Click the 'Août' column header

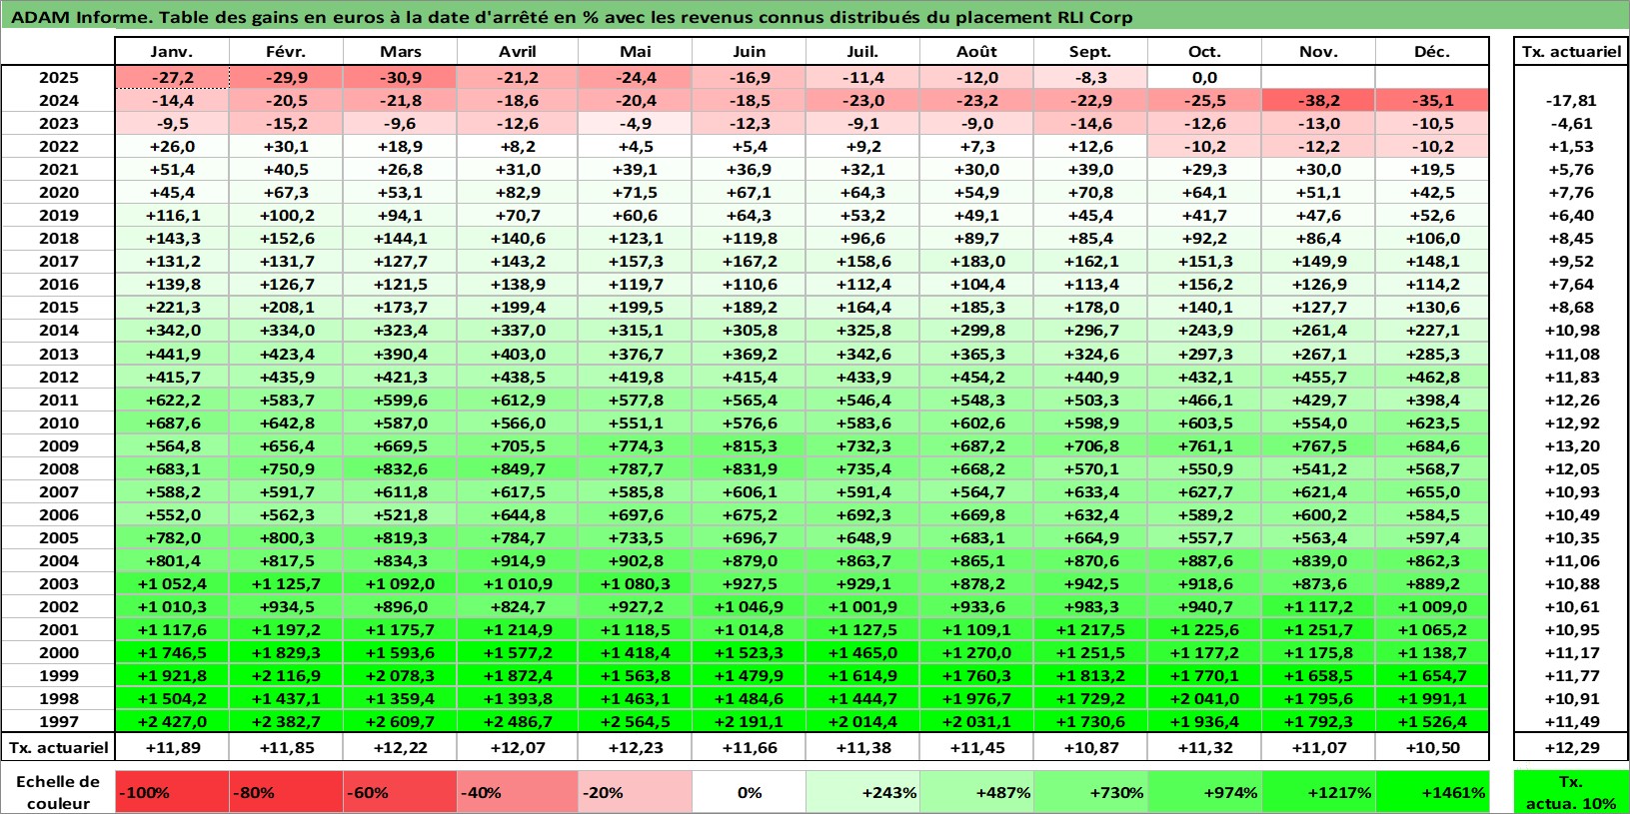[x=976, y=52]
